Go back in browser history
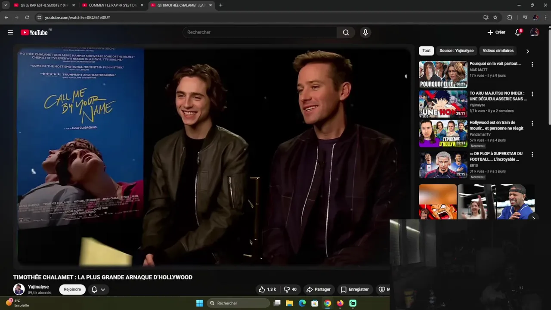 (6, 17)
